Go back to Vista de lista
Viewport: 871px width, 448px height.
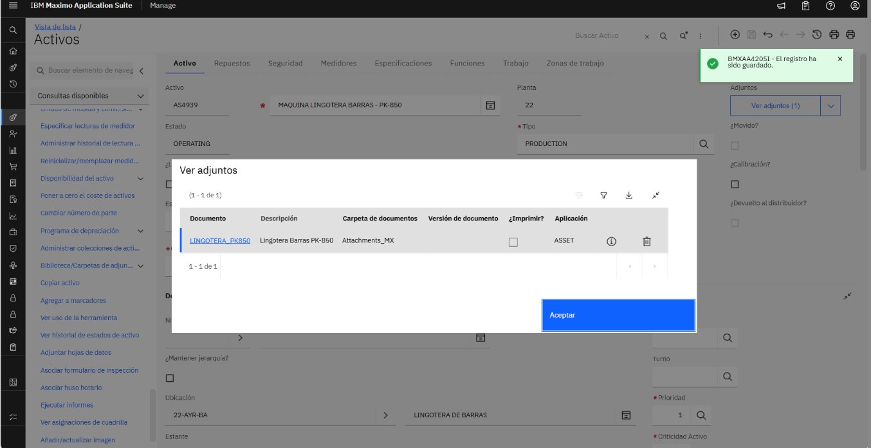[x=55, y=27]
